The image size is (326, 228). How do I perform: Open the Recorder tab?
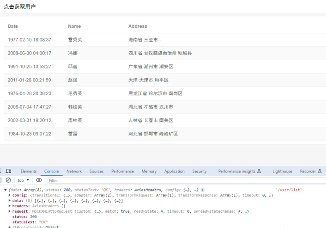click(x=311, y=171)
